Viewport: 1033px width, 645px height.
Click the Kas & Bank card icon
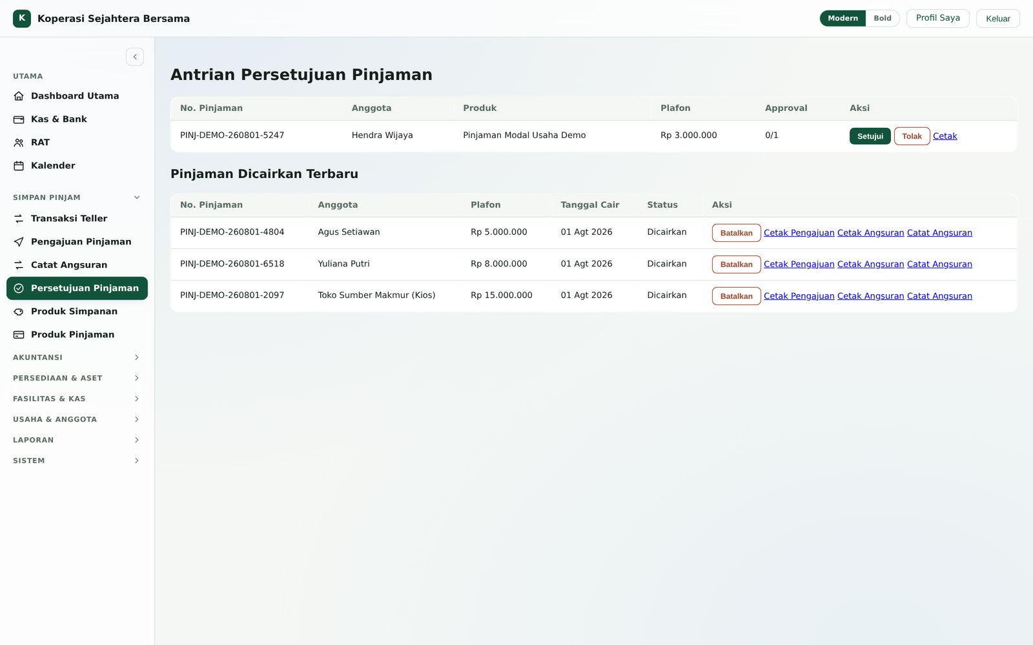(x=19, y=119)
